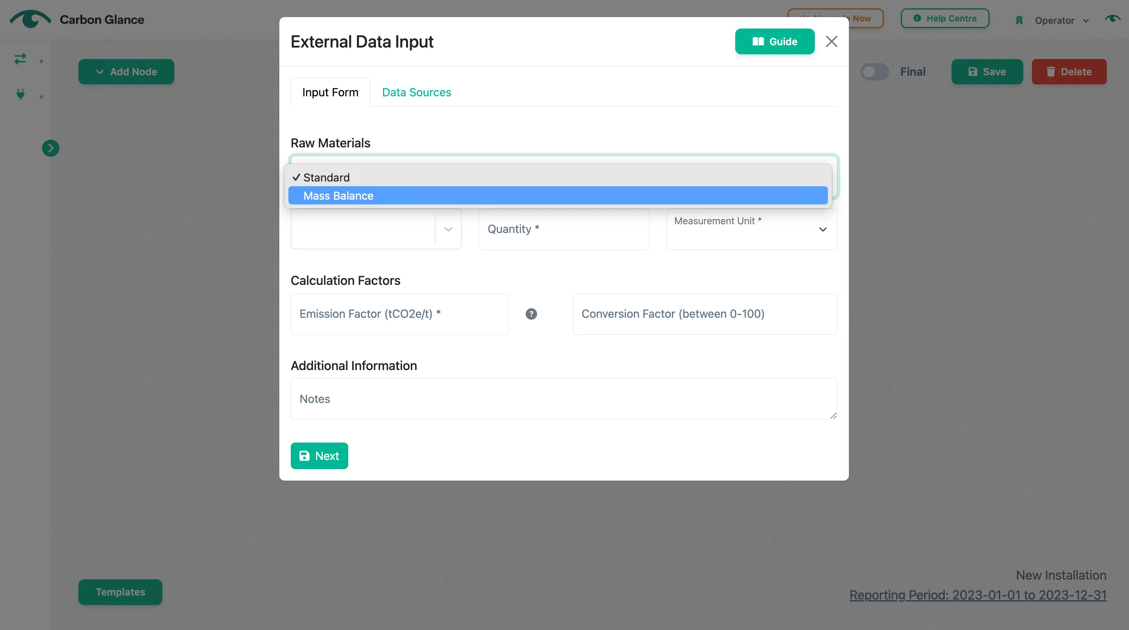Click the emission factor help question icon
Image resolution: width=1129 pixels, height=630 pixels.
(531, 314)
